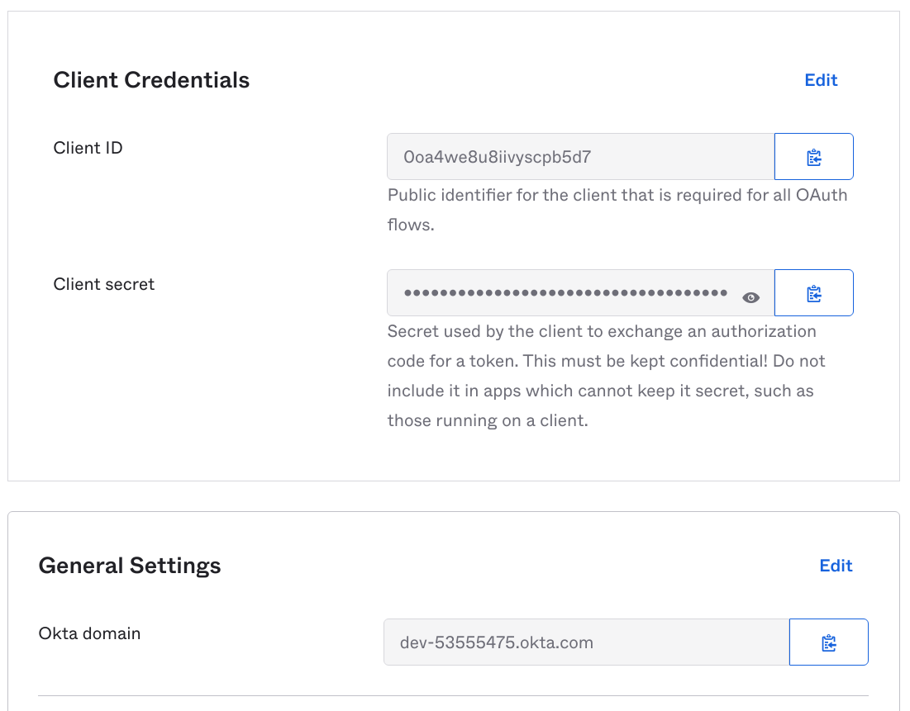Click Edit in the General Settings section
Screen dimensions: 910x711
(x=836, y=566)
